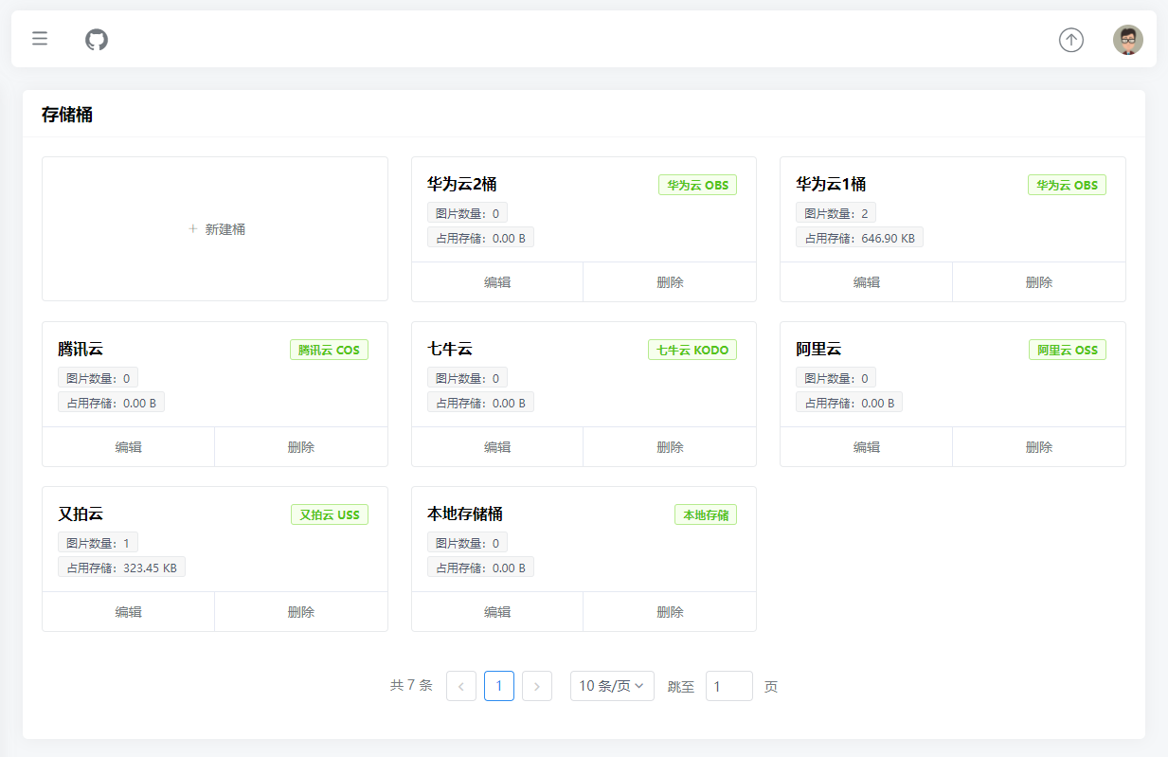Click the 又拍云 card title
Viewport: 1168px width, 757px height.
(81, 514)
